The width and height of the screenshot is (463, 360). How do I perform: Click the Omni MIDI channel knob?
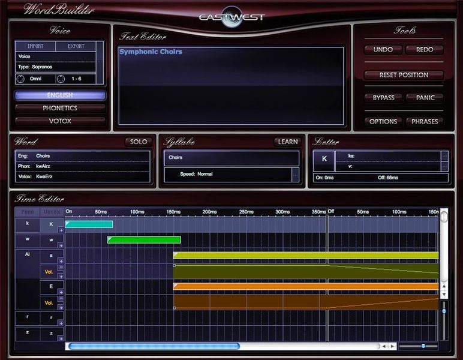click(20, 79)
